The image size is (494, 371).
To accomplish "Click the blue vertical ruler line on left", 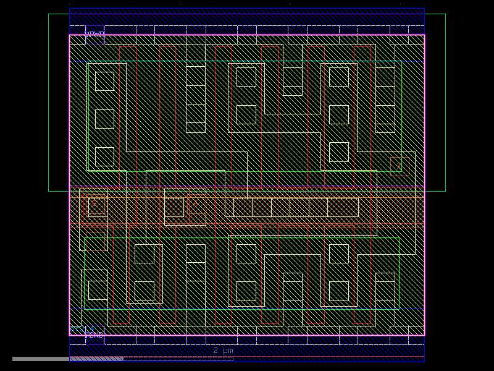I will point(69,185).
